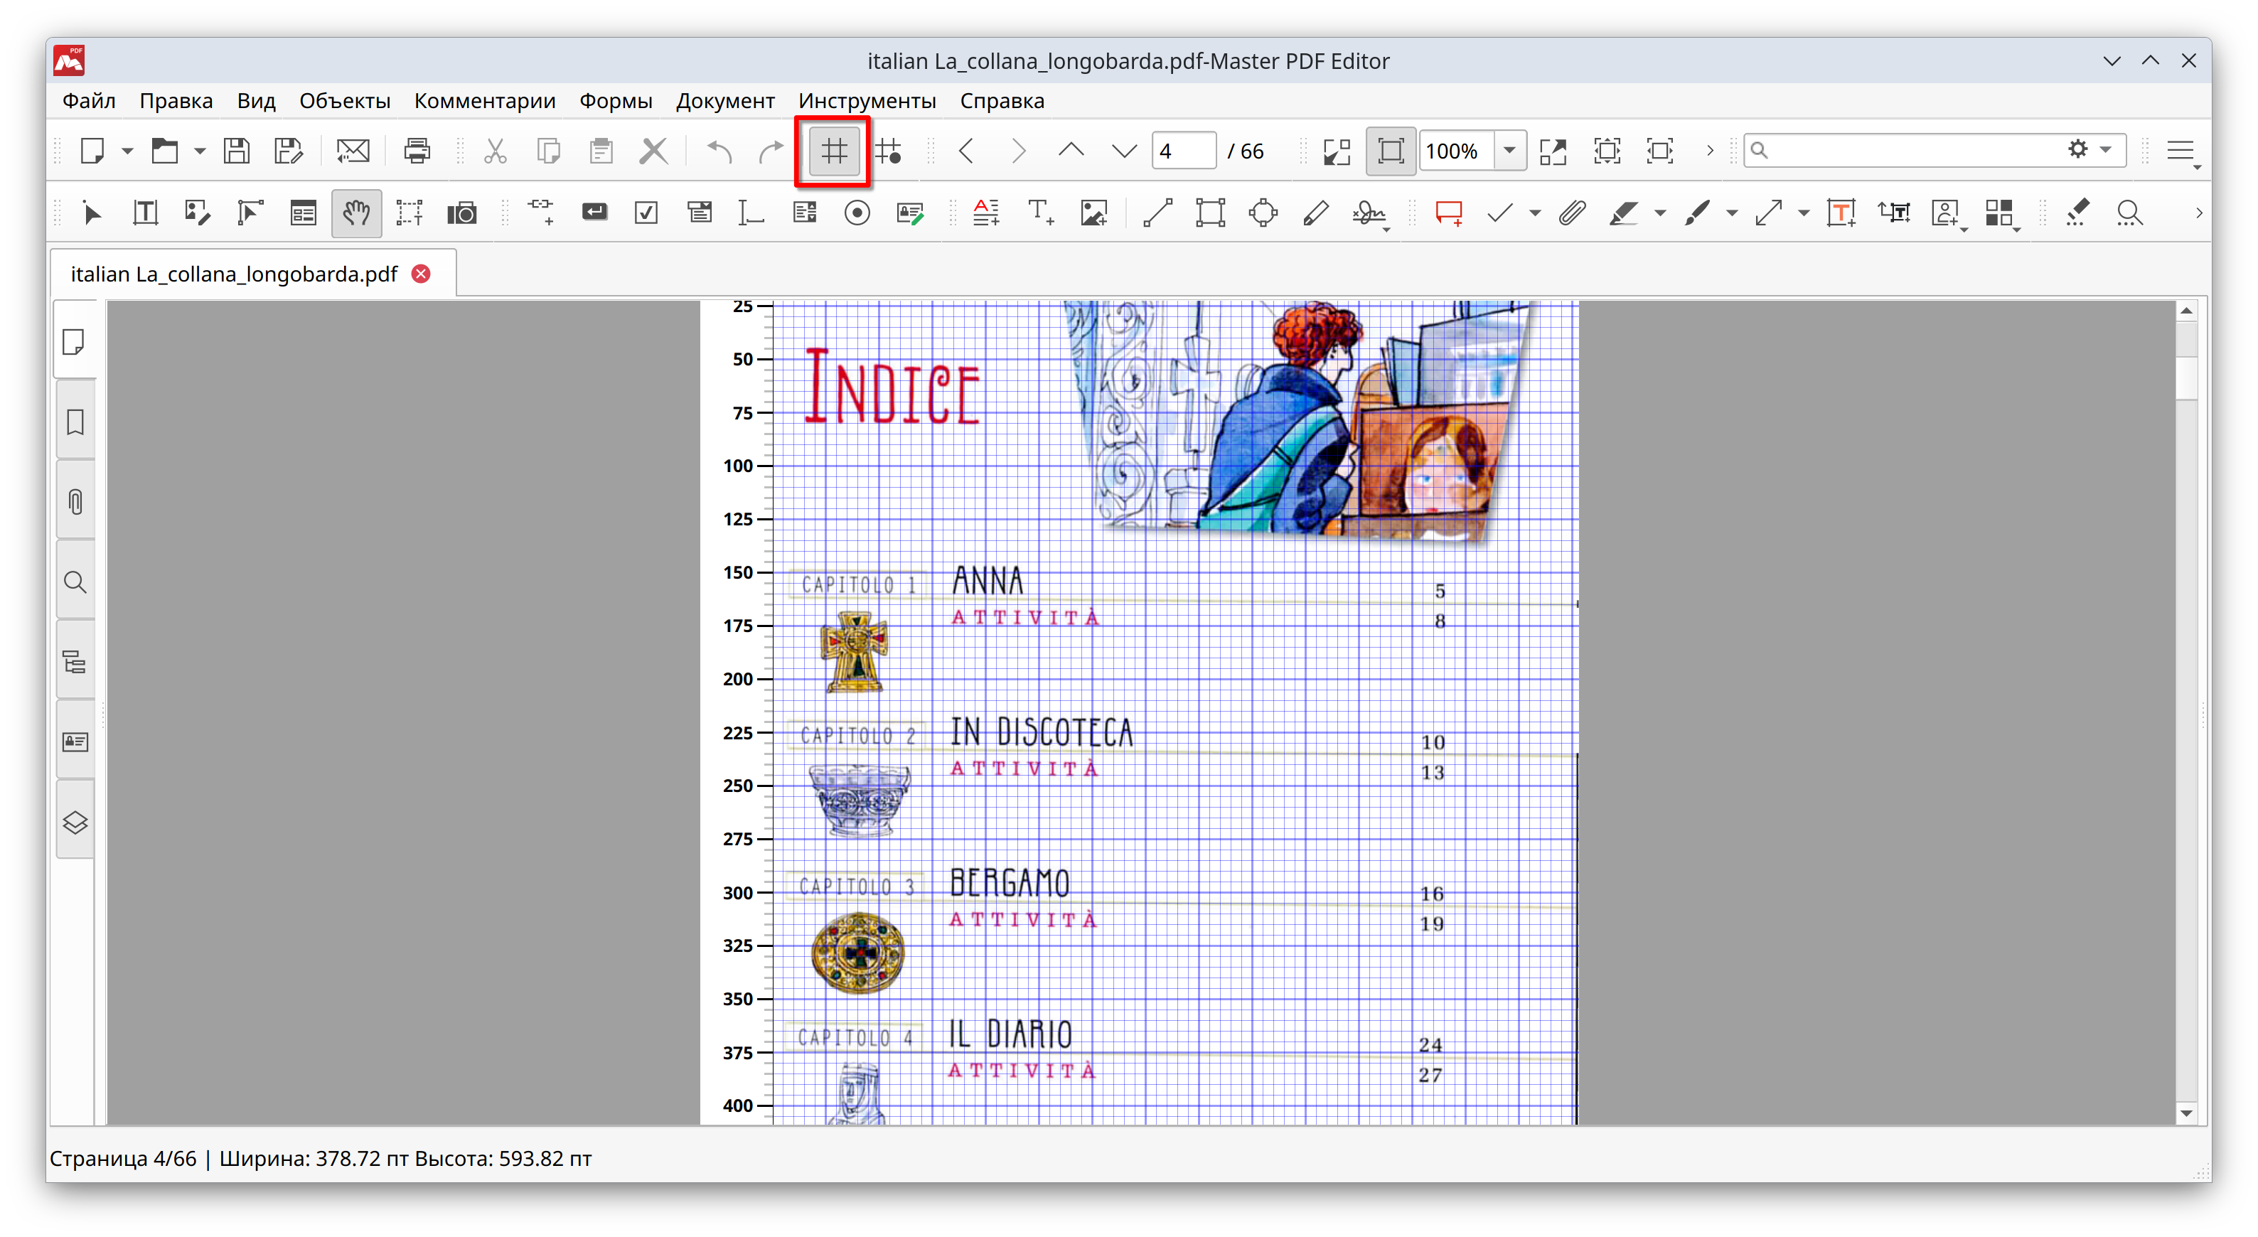Select the Pencil drawing tool

click(1316, 213)
